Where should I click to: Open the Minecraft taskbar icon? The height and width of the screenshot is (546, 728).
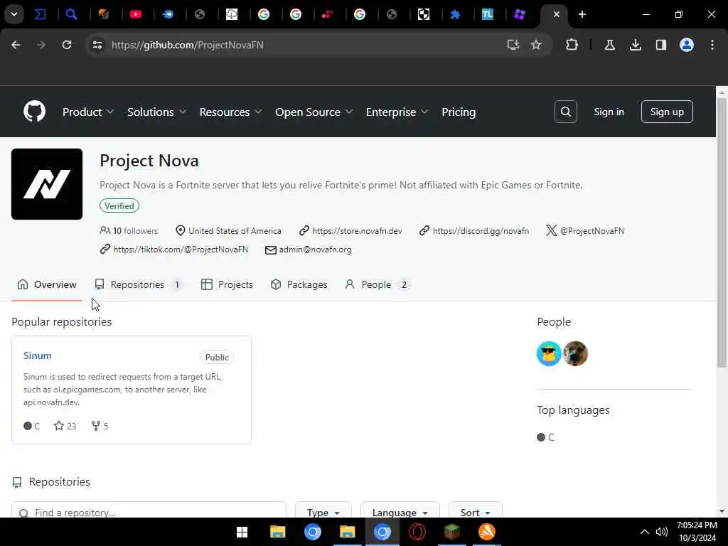tap(451, 532)
